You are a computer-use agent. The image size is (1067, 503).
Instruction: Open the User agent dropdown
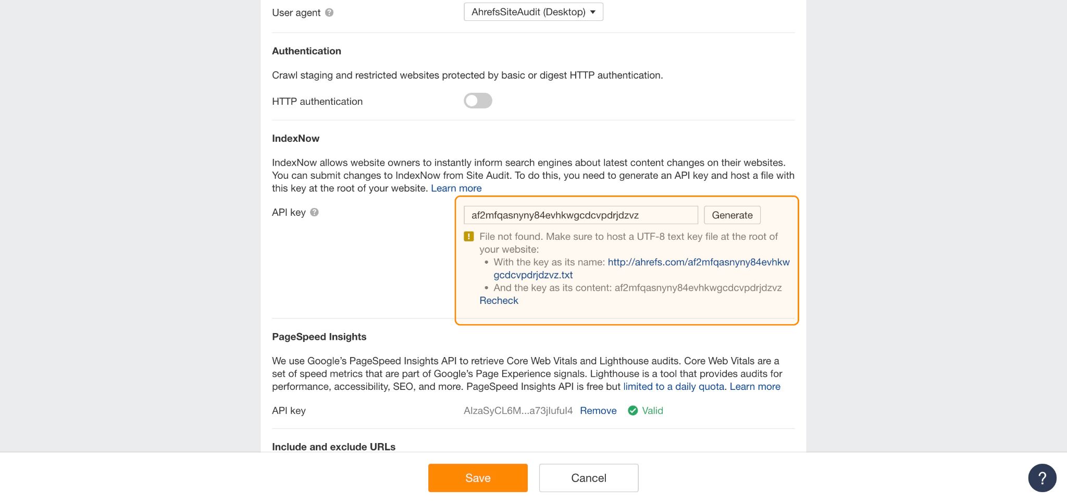[x=532, y=11]
